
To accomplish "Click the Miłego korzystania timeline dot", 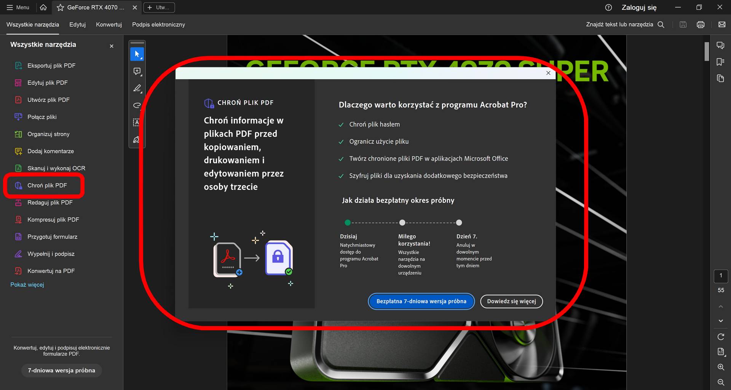I will (x=402, y=223).
